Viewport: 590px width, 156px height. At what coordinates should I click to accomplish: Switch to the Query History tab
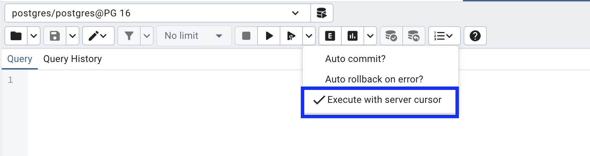point(73,59)
